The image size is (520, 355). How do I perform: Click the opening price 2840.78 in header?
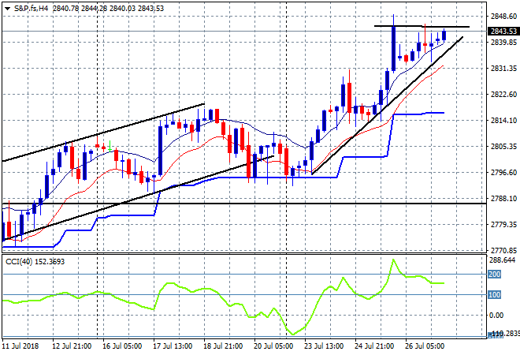point(65,9)
